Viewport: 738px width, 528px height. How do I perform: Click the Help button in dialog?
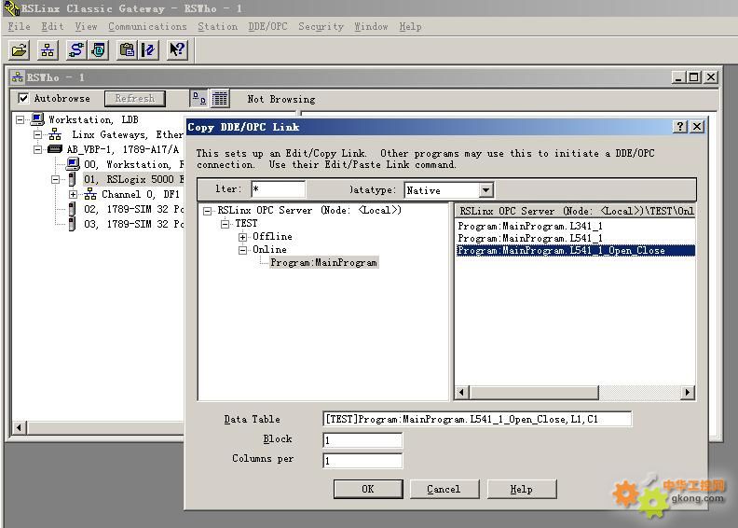tap(522, 489)
